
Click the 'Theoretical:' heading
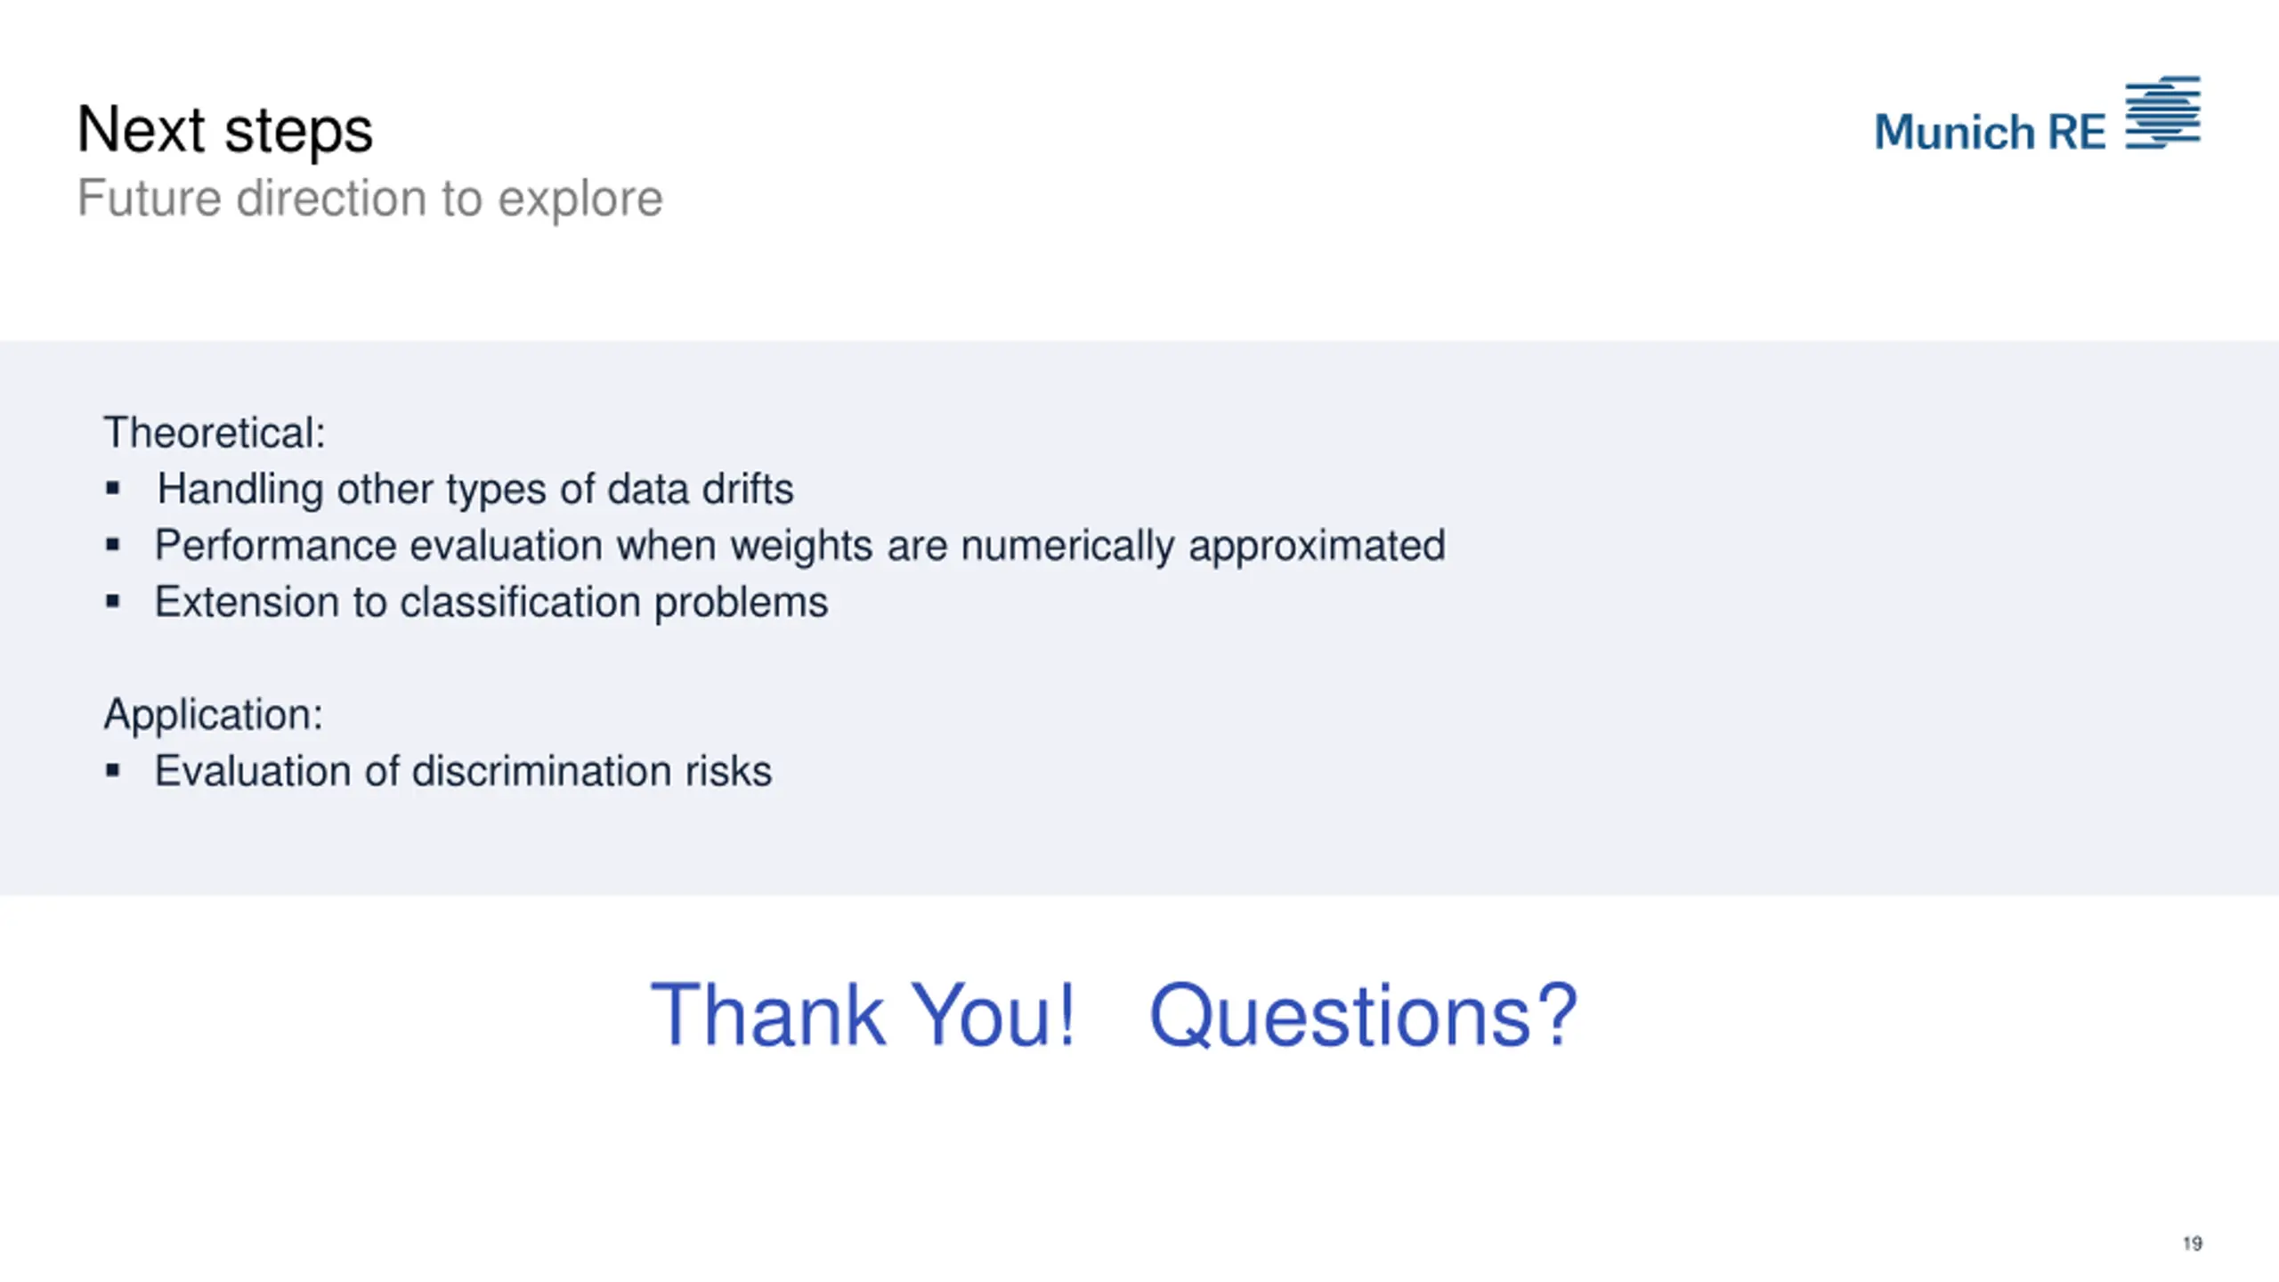click(215, 433)
